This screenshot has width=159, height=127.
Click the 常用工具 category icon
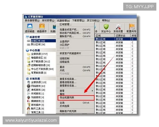[29, 112]
